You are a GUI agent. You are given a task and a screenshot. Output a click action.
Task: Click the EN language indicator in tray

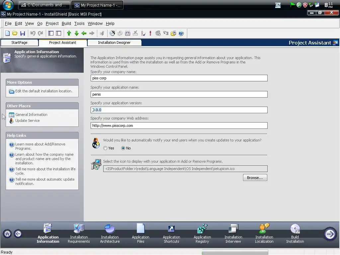pyautogui.click(x=278, y=5)
